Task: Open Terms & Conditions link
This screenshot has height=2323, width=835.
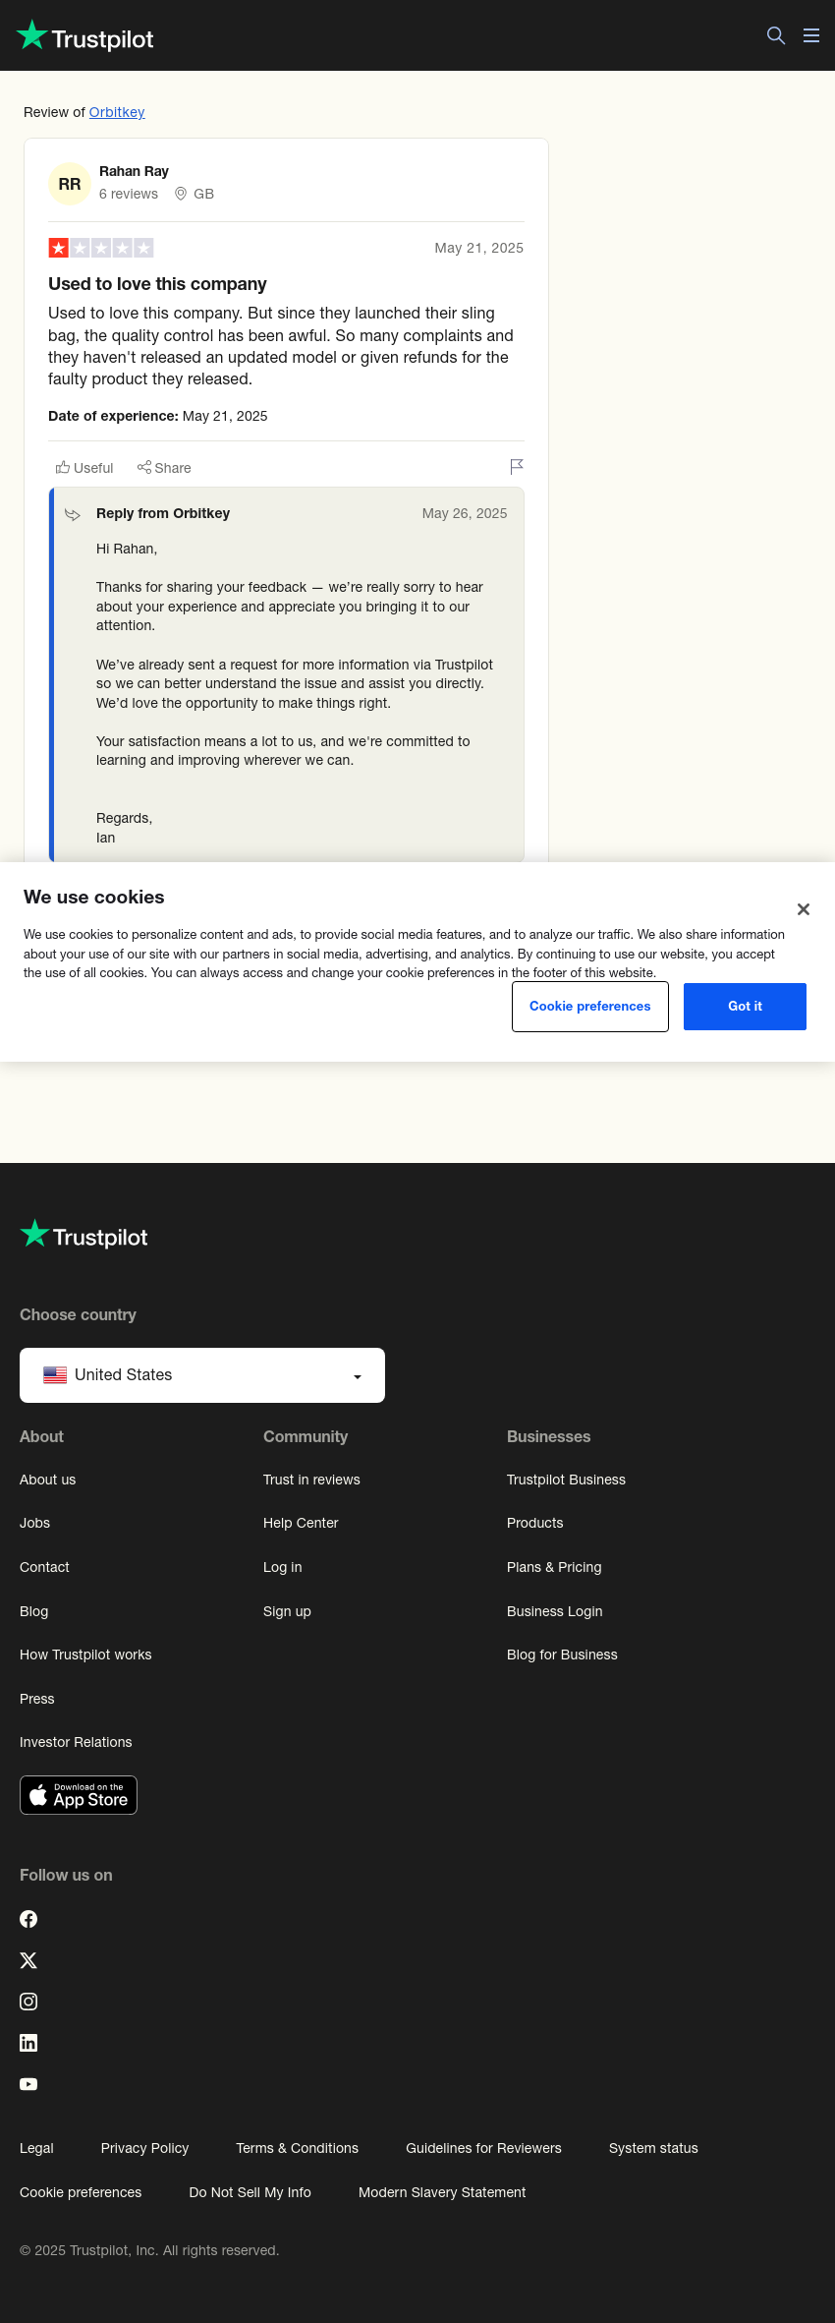Action: pyautogui.click(x=297, y=2148)
